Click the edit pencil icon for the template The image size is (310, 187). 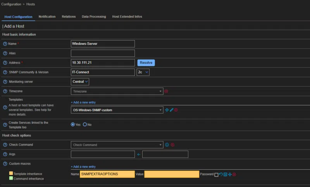(171, 110)
